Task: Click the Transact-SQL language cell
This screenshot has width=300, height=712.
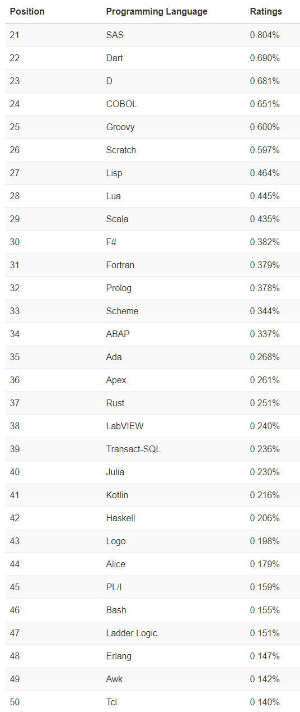Action: click(x=133, y=449)
